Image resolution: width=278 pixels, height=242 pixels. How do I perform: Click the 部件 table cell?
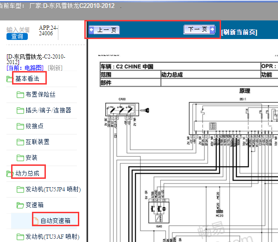tap(130, 83)
